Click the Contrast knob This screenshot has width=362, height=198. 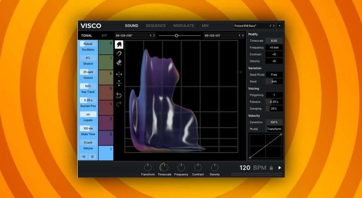[x=198, y=168]
